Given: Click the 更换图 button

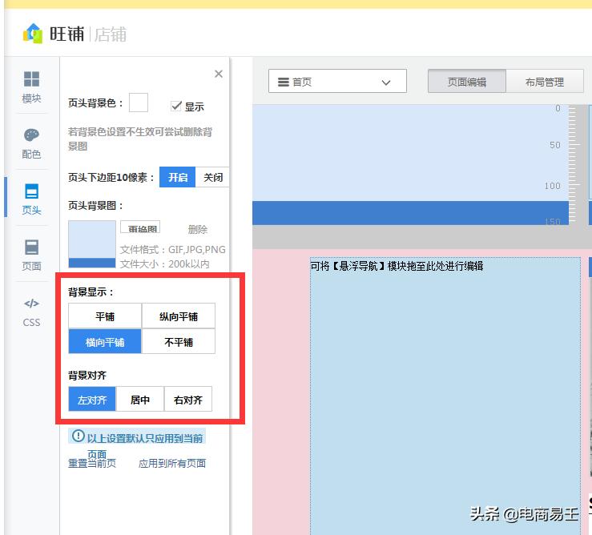Looking at the screenshot, I should coord(140,227).
